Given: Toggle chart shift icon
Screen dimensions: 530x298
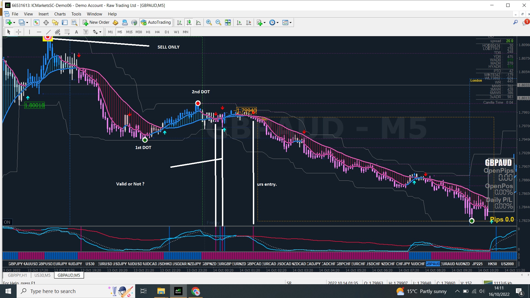Looking at the screenshot, I should (x=249, y=23).
